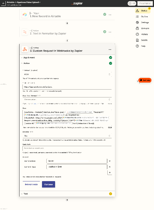Screen dimensions: 154x210
Task: Open the Text in Formatter by Zapier step
Action: [x=67, y=32]
